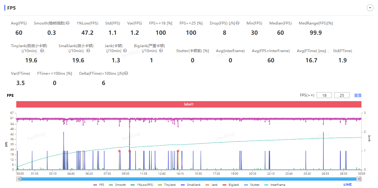Image resolution: width=378 pixels, height=188 pixels.
Task: Focus the FPS threshold field showing 18
Action: 324,95
